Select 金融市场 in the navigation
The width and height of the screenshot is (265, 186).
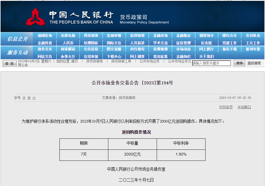161,36
